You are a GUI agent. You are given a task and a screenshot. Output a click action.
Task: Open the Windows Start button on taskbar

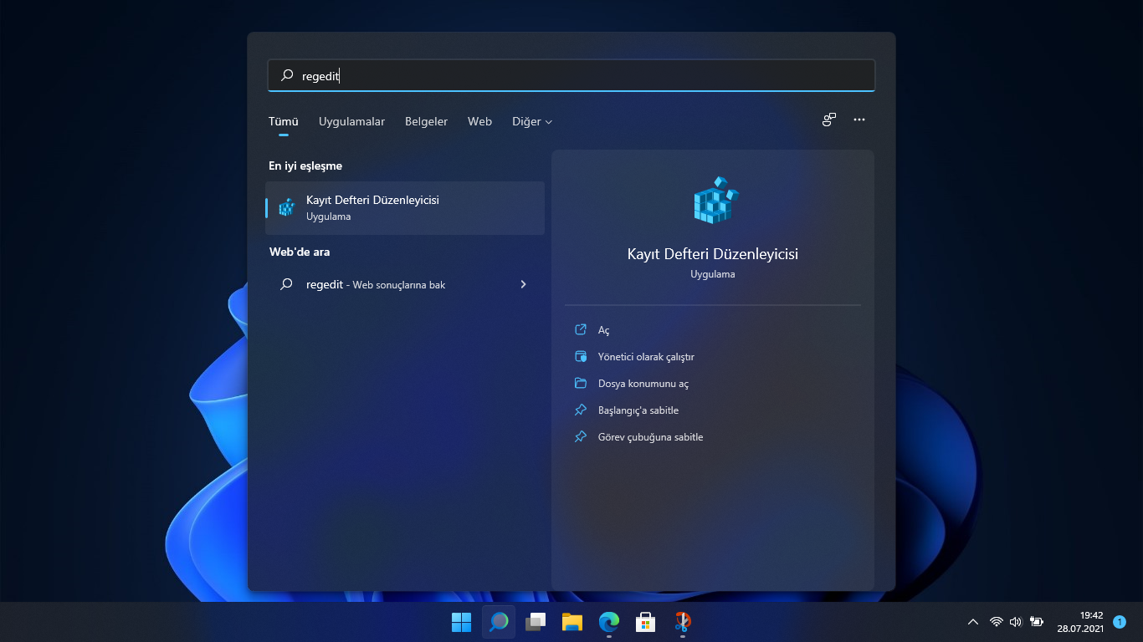coord(462,622)
